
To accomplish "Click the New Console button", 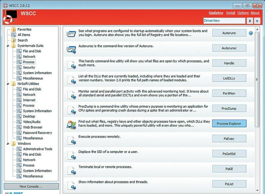I will (x=31, y=186).
